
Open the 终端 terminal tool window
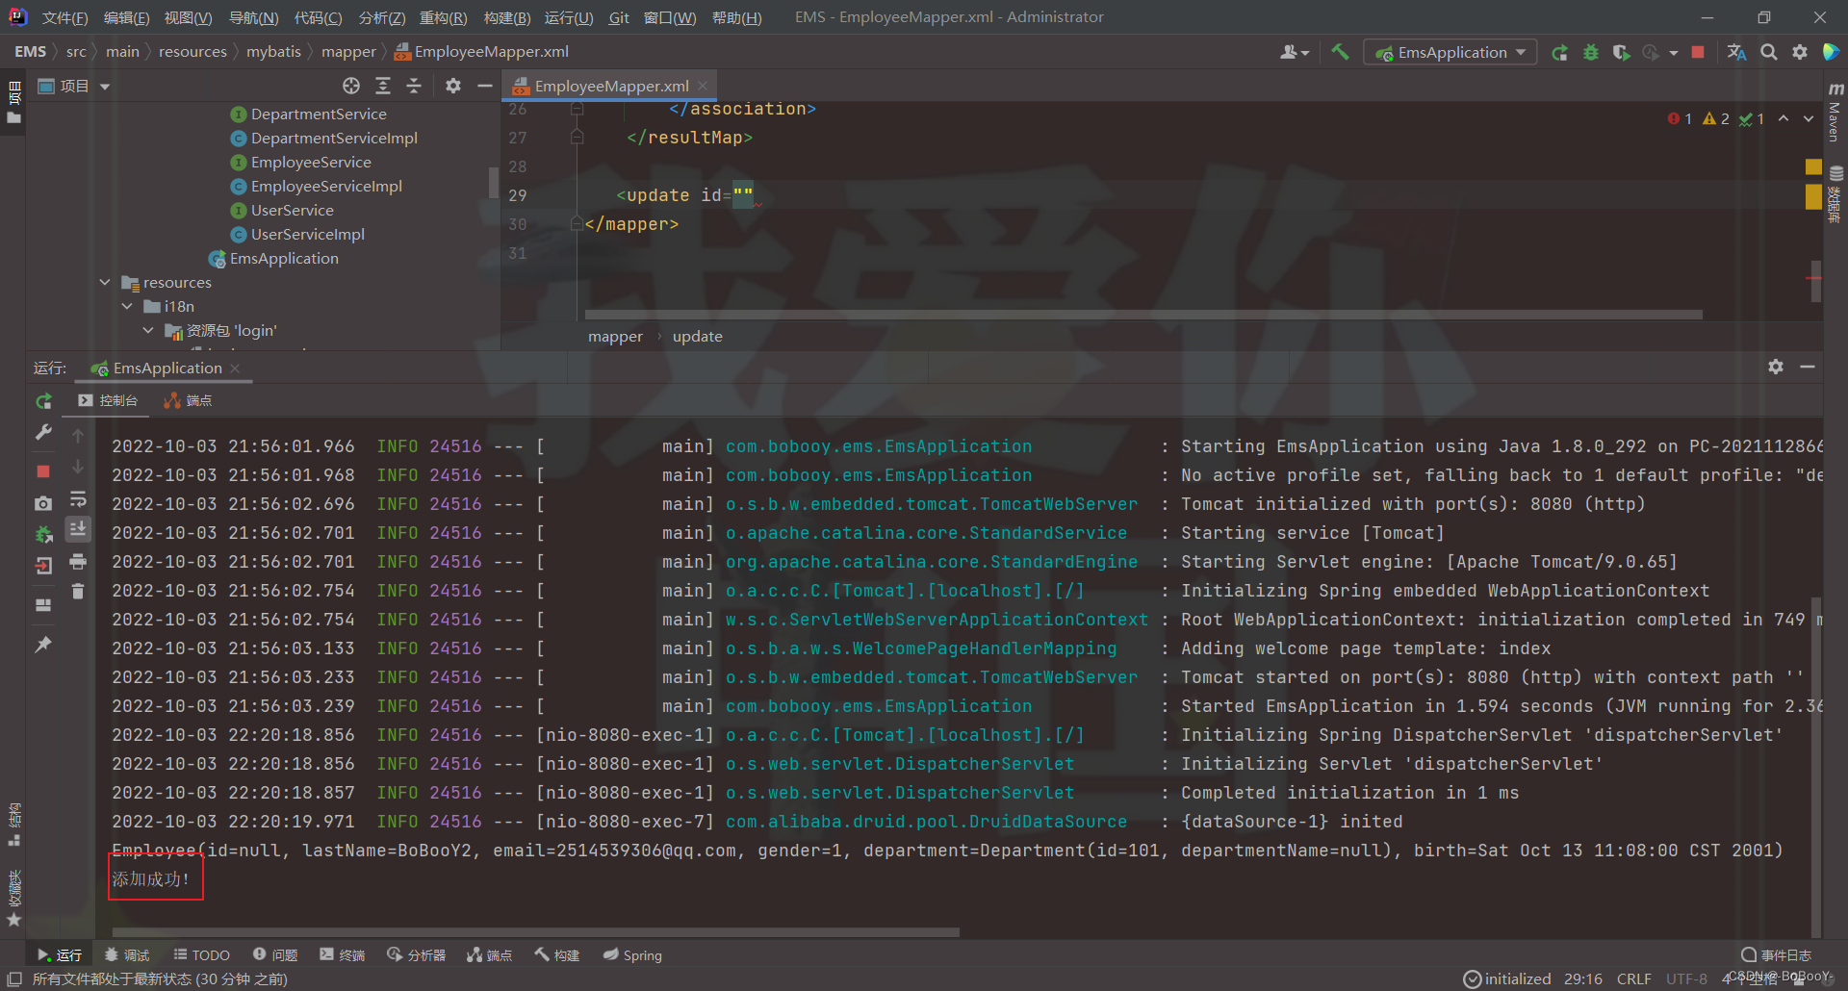click(x=343, y=954)
